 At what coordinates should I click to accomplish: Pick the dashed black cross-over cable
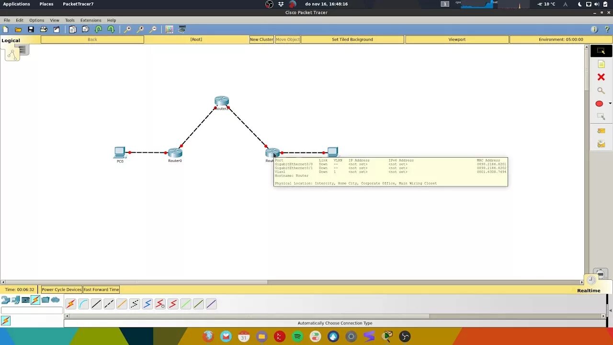pos(109,304)
